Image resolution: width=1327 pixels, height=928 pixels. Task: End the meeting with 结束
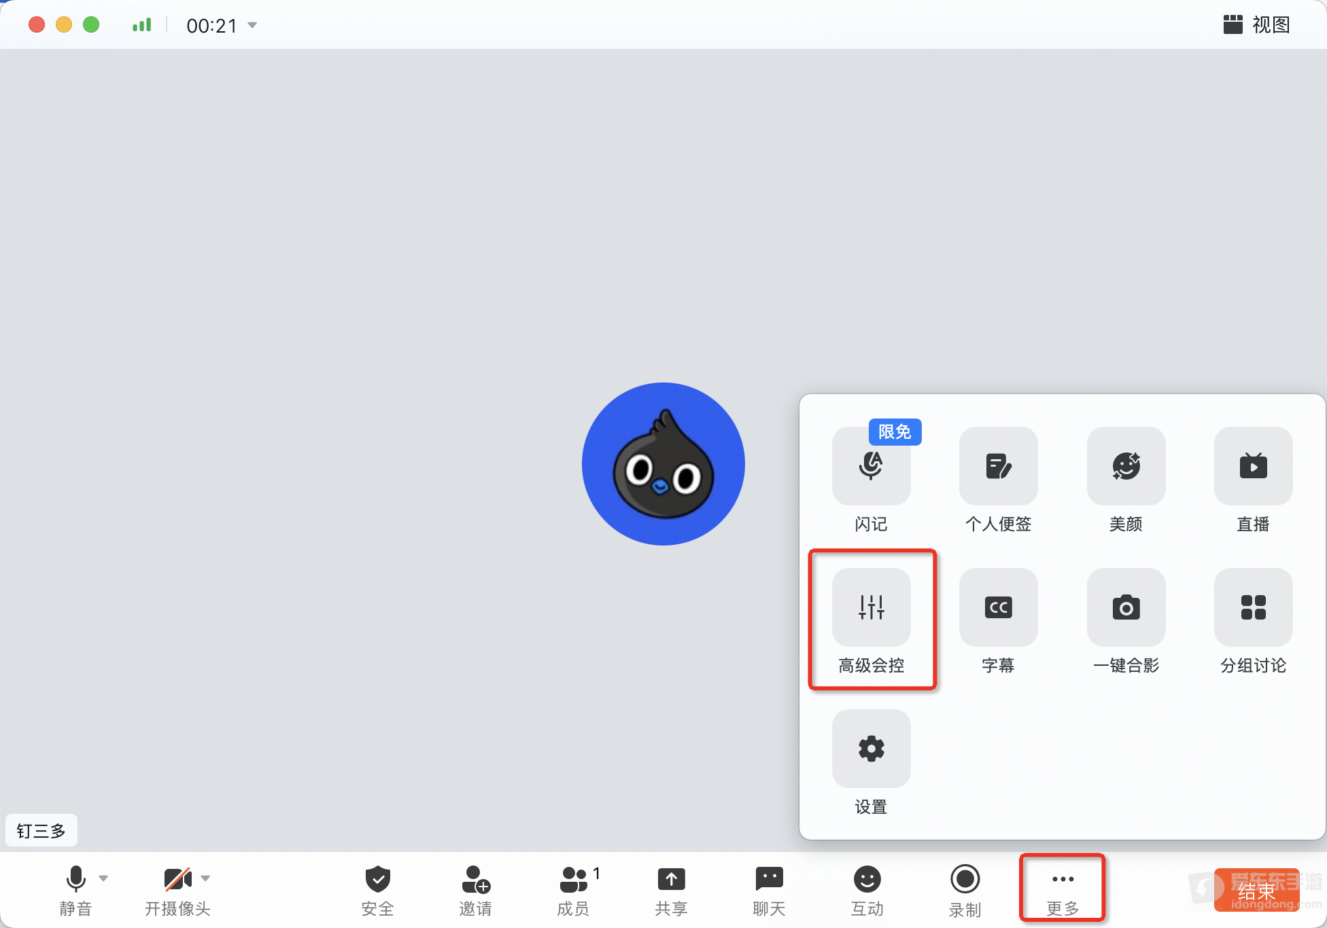pyautogui.click(x=1256, y=890)
